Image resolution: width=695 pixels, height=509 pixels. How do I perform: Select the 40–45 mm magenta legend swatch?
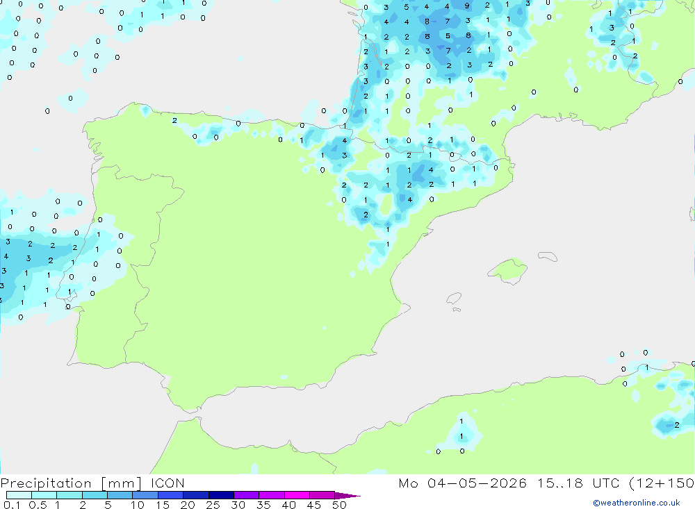point(297,495)
